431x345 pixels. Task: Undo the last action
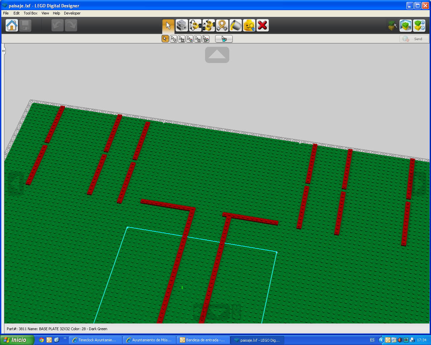click(x=58, y=25)
